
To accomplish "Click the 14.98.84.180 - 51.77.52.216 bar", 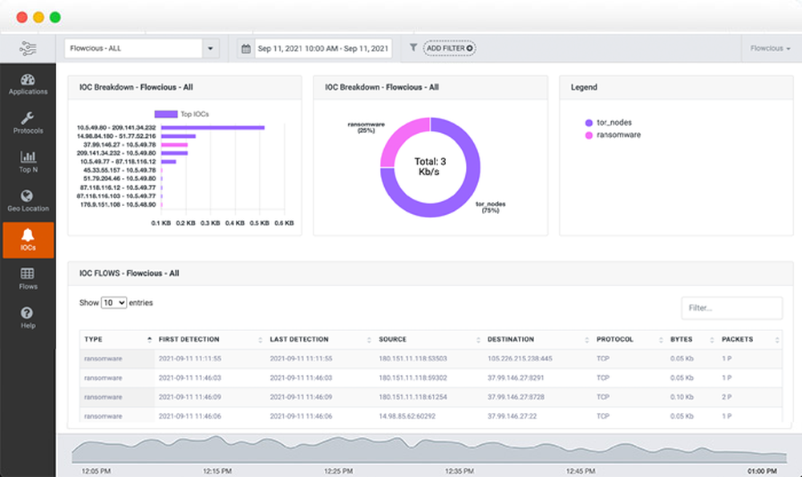I will point(179,136).
